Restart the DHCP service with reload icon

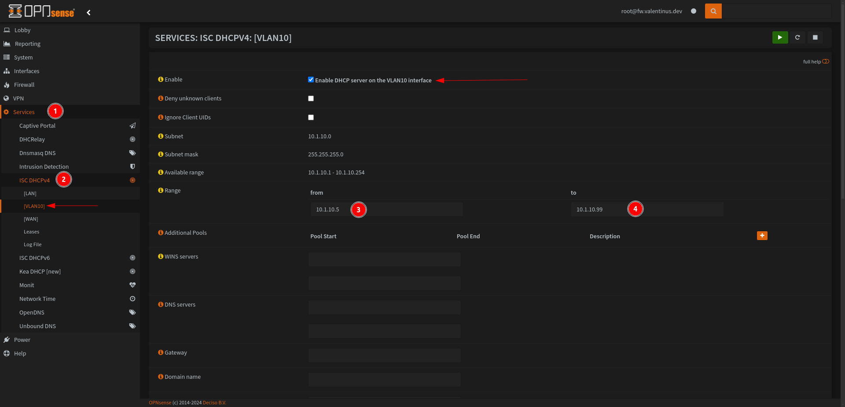click(x=797, y=37)
